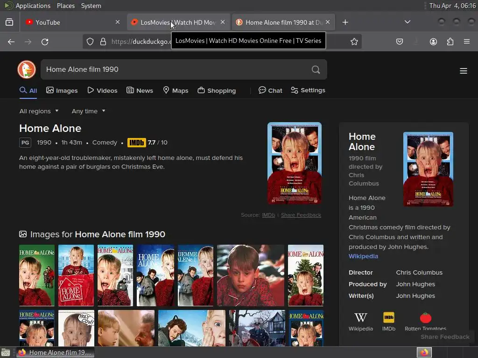The height and width of the screenshot is (358, 478).
Task: Select the Shopping search tab
Action: coord(217,90)
